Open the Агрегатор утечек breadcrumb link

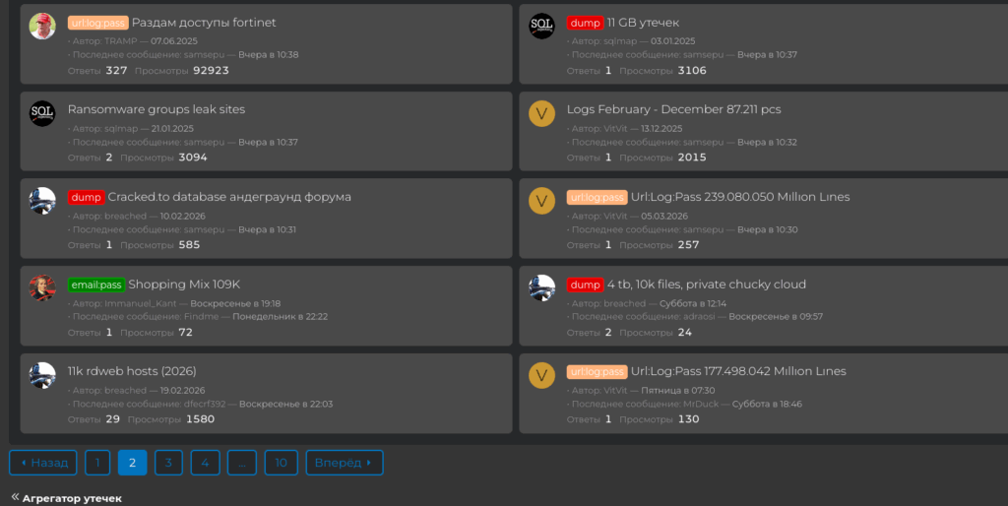coord(72,498)
